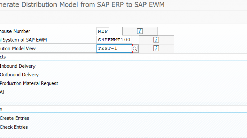Select the Outbound Delivery option label
247x138 pixels.
pos(19,75)
